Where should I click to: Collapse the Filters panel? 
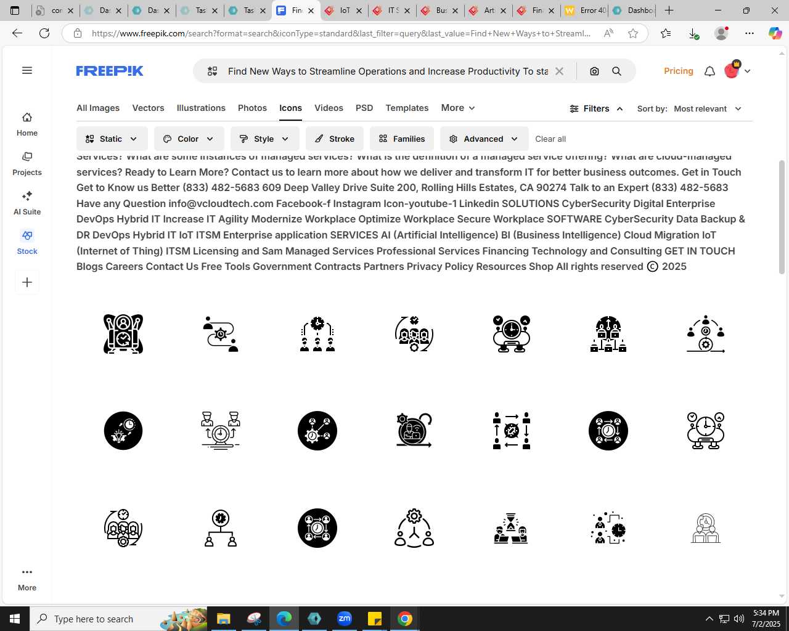596,108
